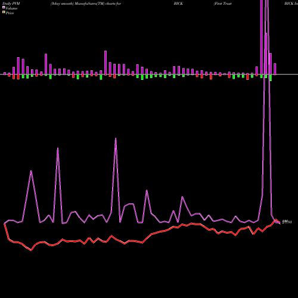298x298 pixels.
Task: Click the 'Price' legend label
Action: tap(10, 13)
